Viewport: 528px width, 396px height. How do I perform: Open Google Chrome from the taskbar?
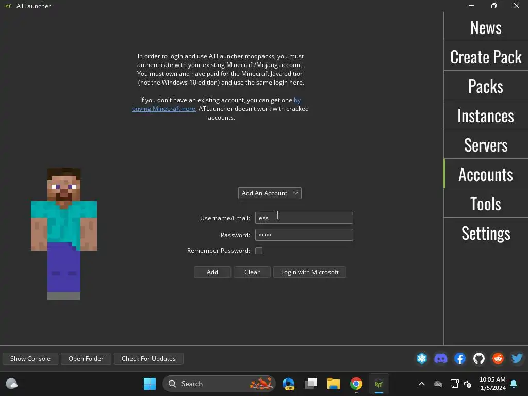(356, 384)
